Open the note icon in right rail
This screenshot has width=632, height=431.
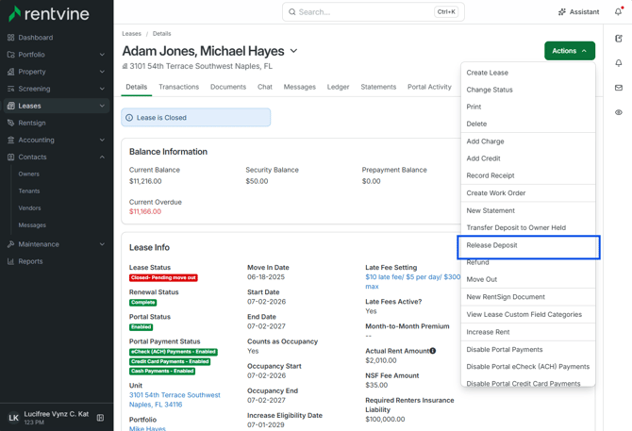click(x=619, y=39)
